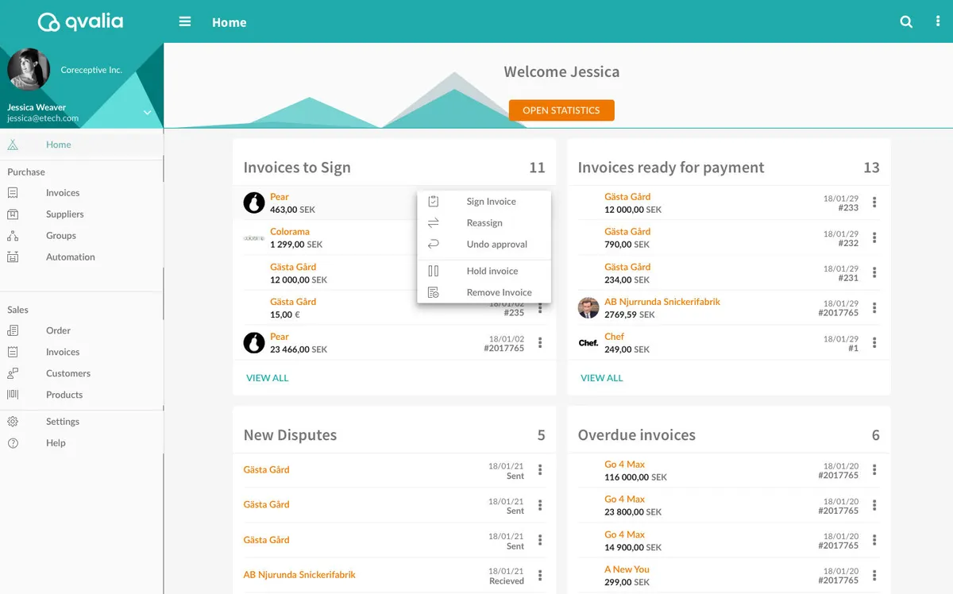Click the Groups hierarchy icon
Image resolution: width=953 pixels, height=594 pixels.
pyautogui.click(x=13, y=236)
